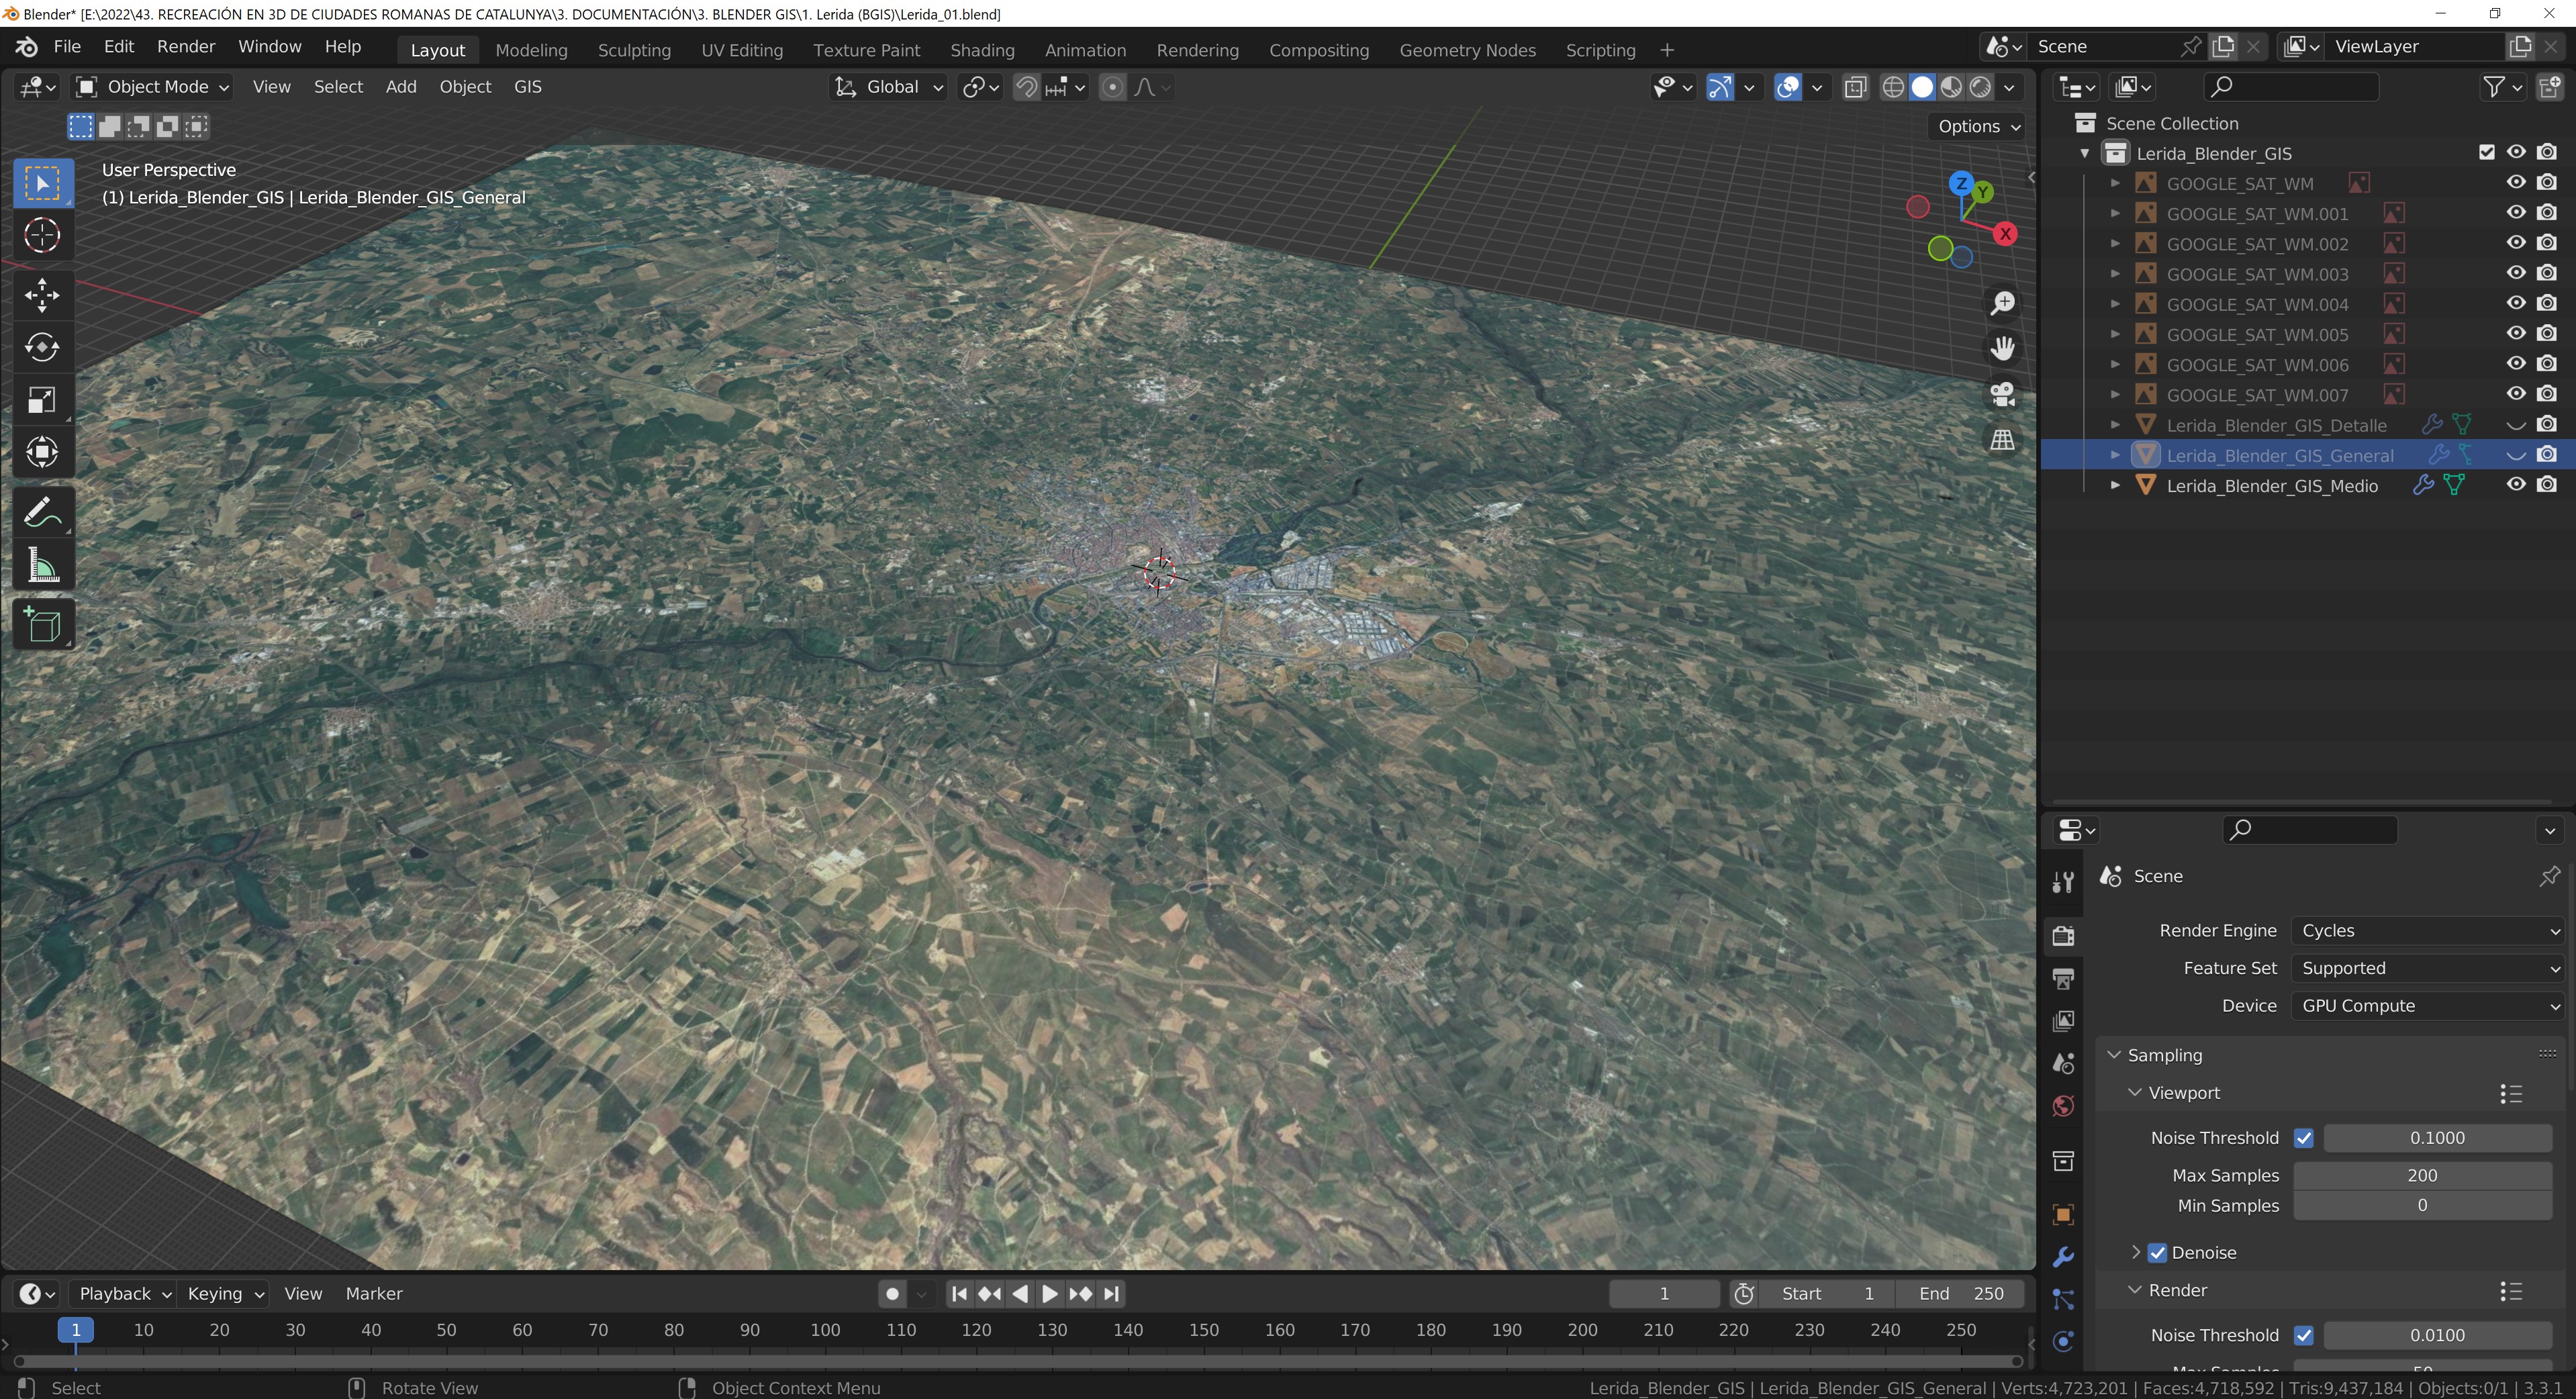The height and width of the screenshot is (1399, 2576).
Task: Switch to orthographic grid view icon
Action: pyautogui.click(x=2002, y=440)
